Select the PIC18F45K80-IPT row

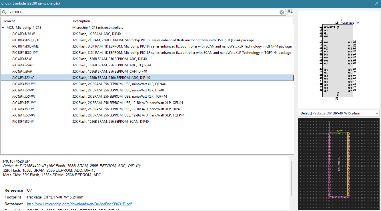click(x=147, y=53)
